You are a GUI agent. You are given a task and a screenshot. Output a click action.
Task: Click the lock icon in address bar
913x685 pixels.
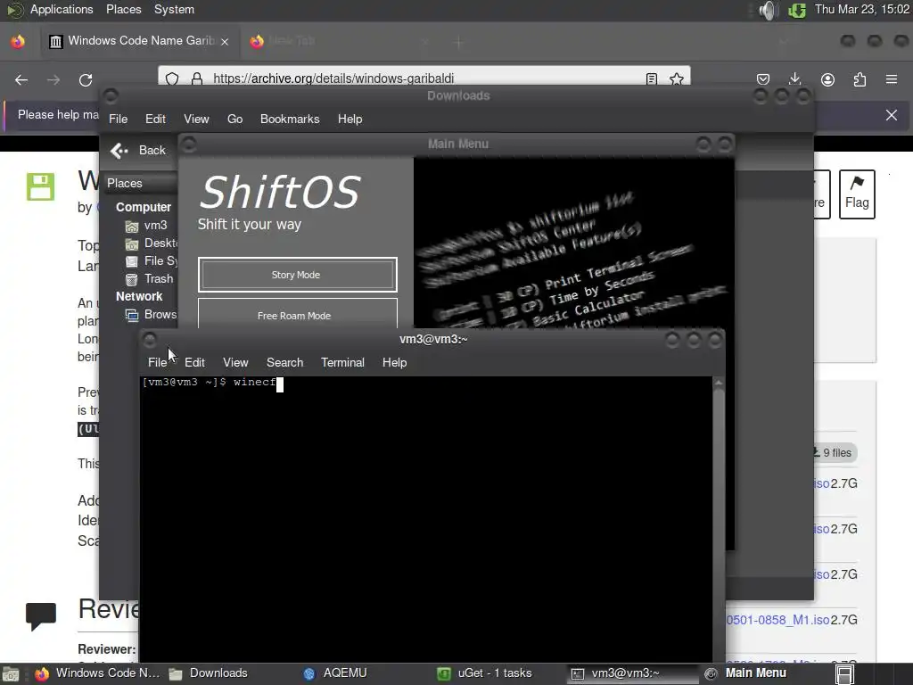pyautogui.click(x=197, y=78)
